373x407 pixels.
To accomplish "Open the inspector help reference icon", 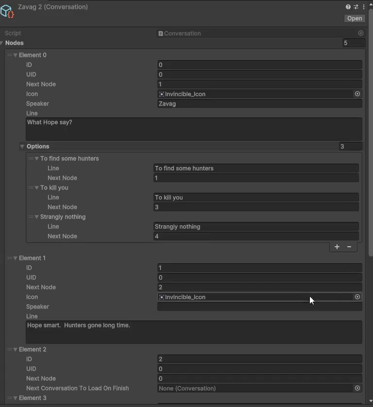I will [x=348, y=7].
